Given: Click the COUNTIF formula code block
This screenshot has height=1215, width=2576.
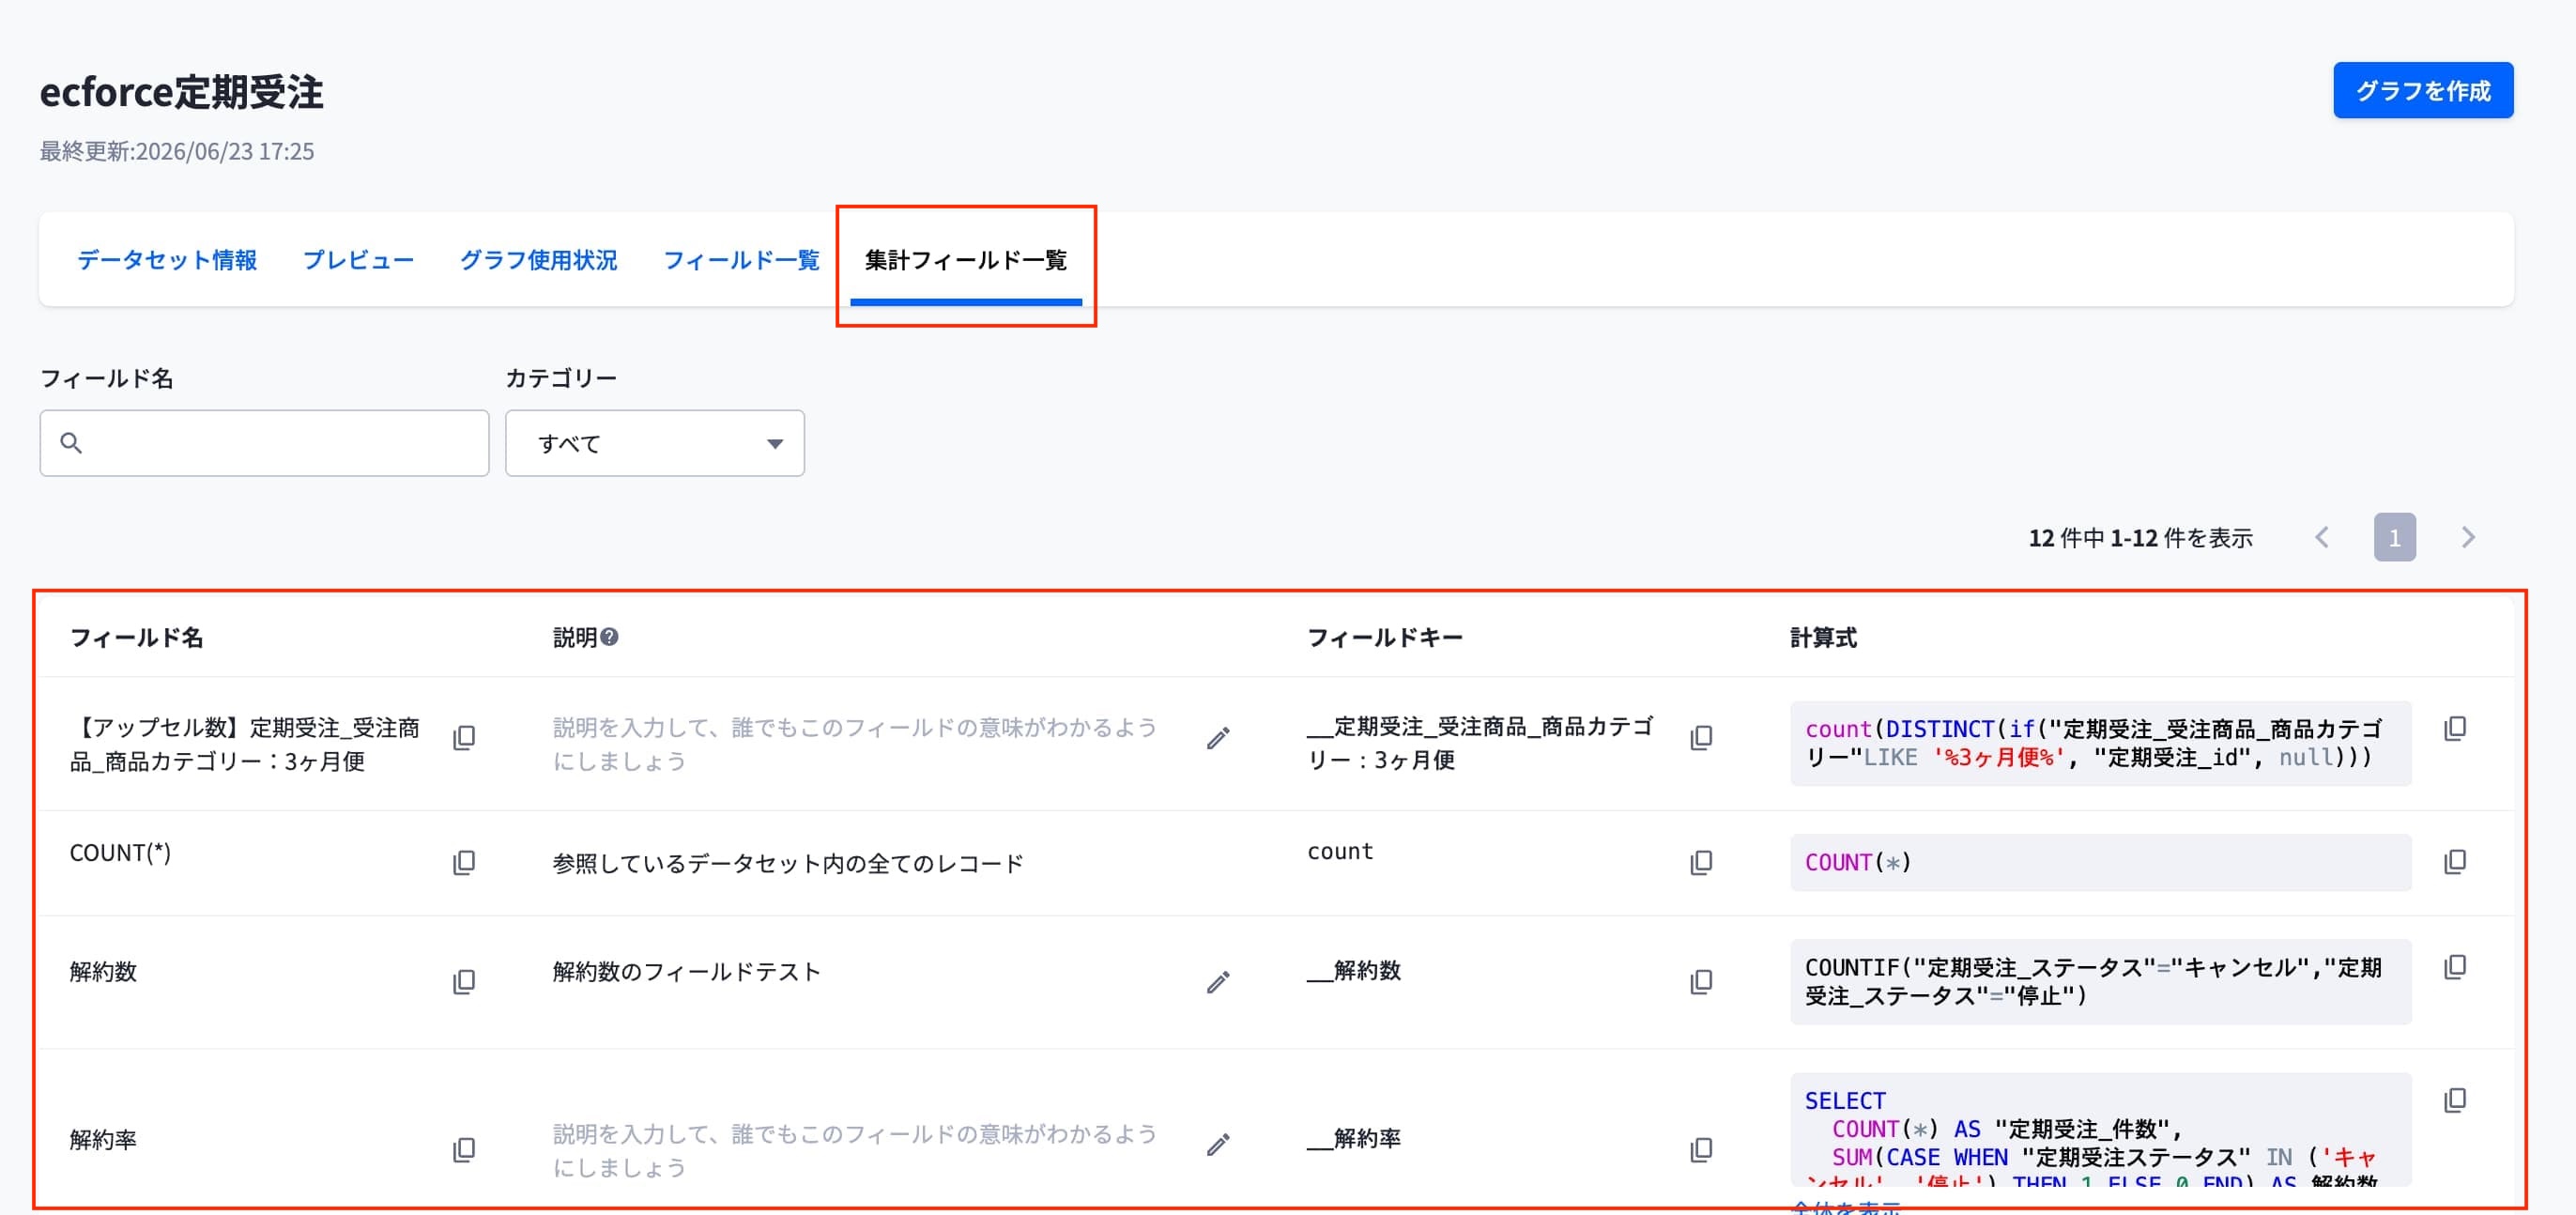Looking at the screenshot, I should pyautogui.click(x=2100, y=982).
